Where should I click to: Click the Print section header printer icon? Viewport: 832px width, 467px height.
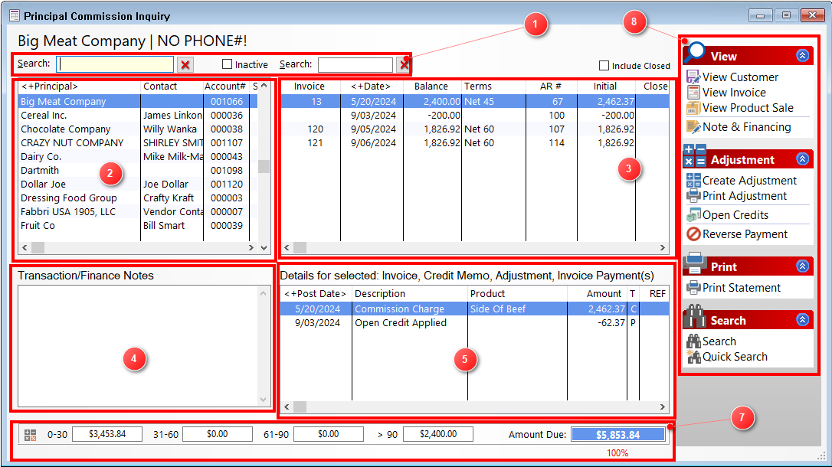695,263
